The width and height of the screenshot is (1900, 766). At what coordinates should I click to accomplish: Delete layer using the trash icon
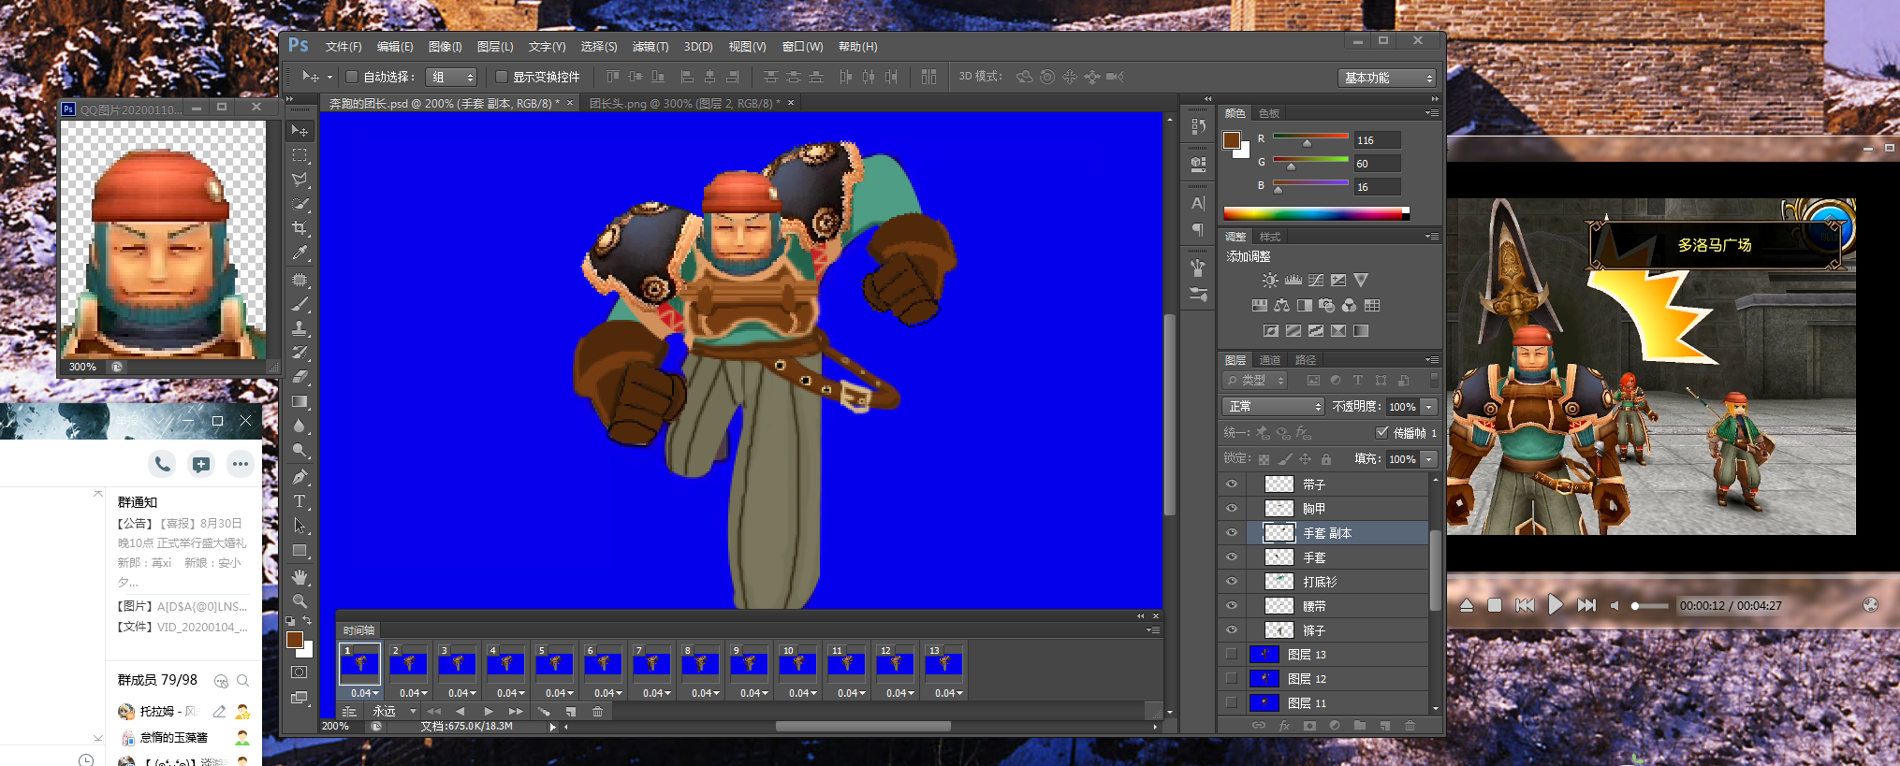[x=1410, y=726]
